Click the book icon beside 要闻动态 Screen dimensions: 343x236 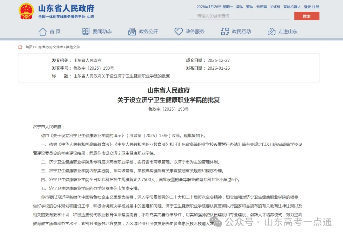85,31
